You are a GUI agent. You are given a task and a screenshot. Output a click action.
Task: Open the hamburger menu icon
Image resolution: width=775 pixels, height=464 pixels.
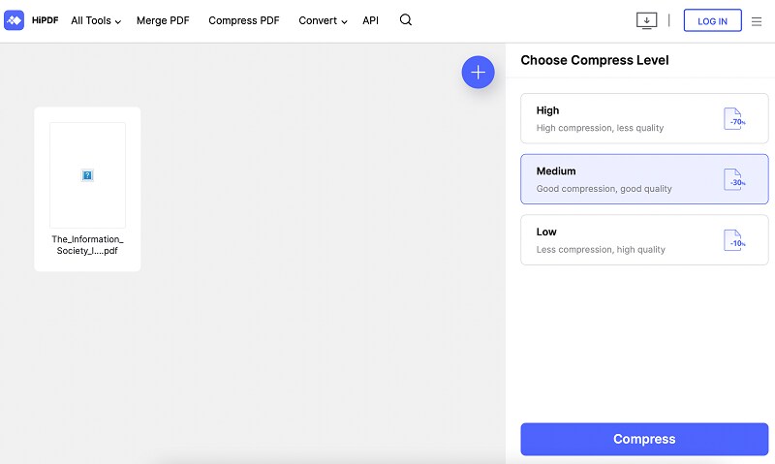(x=757, y=21)
